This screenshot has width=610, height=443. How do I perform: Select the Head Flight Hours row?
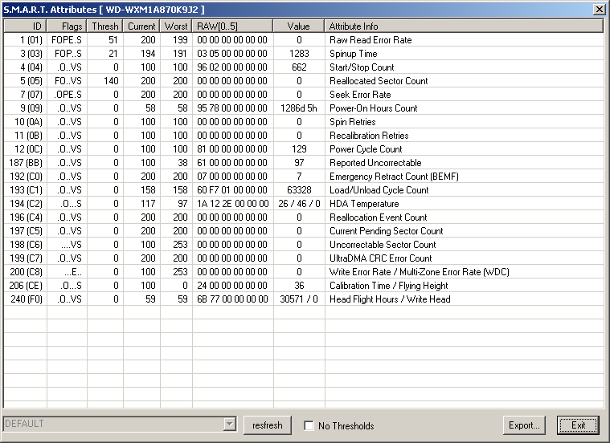389,299
